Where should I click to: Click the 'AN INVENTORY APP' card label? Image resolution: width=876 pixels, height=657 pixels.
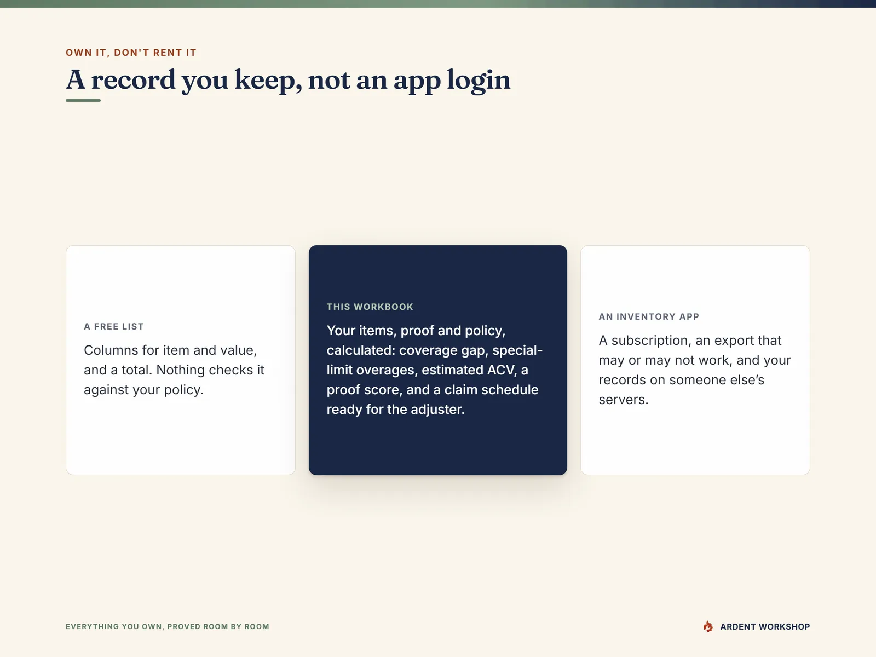click(x=649, y=316)
